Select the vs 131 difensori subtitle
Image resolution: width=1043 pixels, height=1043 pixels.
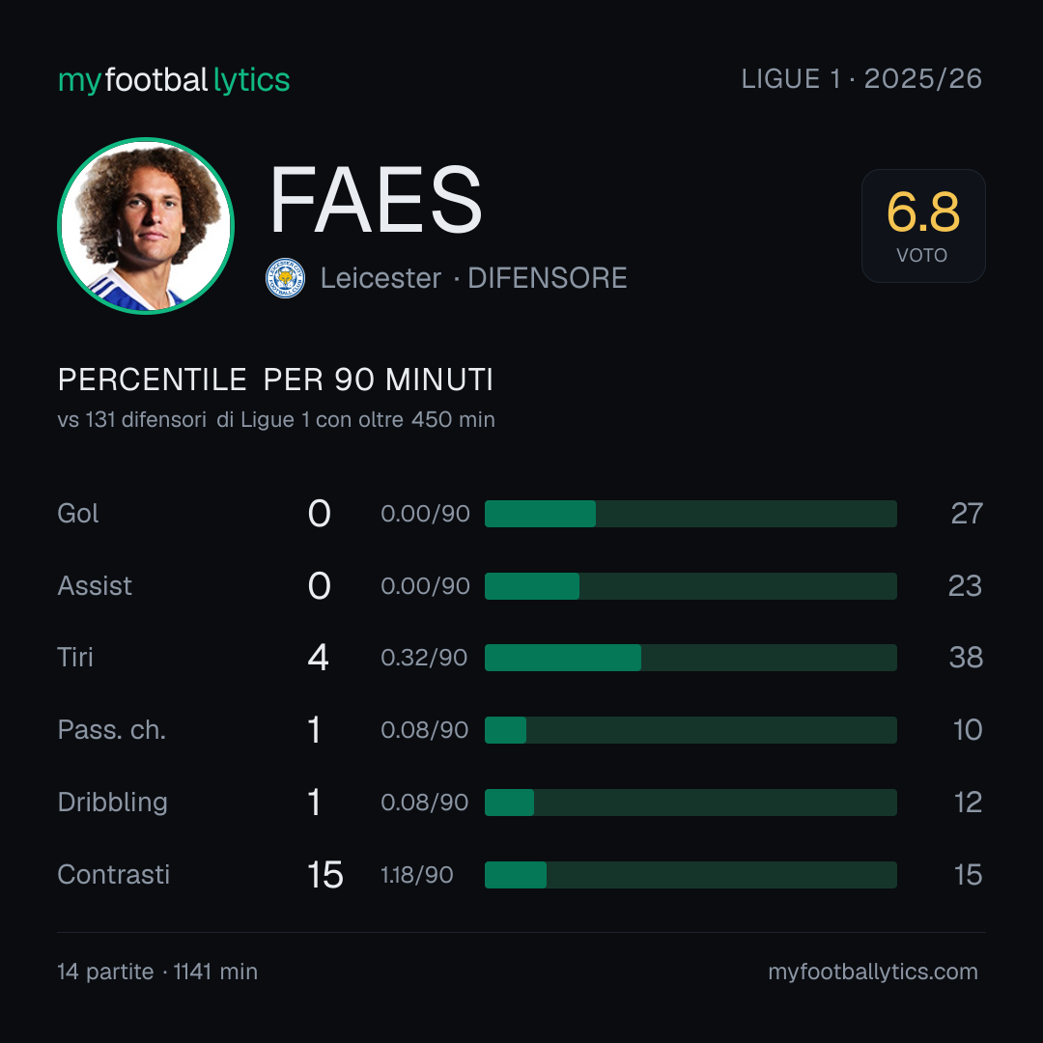(x=276, y=420)
